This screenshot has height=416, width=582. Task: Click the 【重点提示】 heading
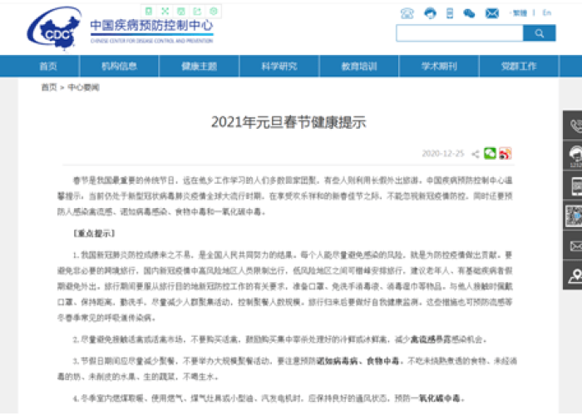click(94, 234)
